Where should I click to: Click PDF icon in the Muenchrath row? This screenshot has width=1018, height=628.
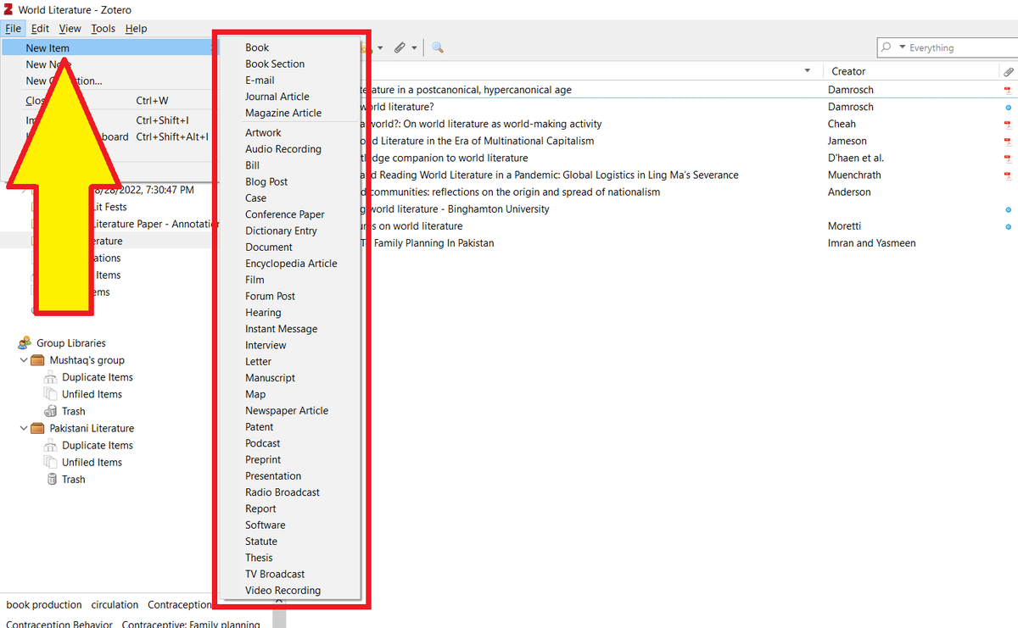(x=1008, y=175)
